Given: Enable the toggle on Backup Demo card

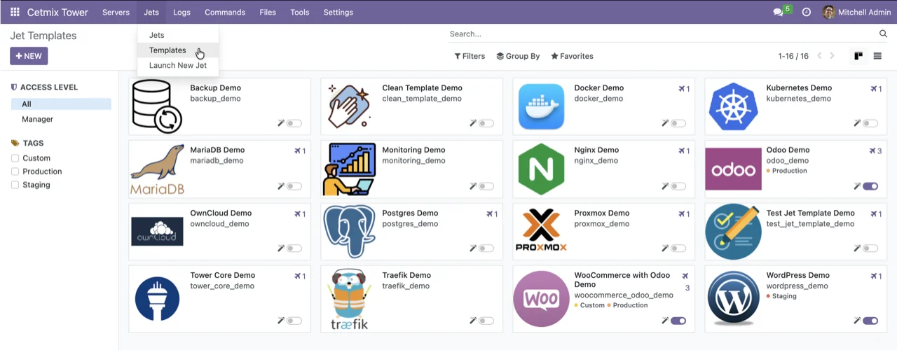Looking at the screenshot, I should coord(294,123).
